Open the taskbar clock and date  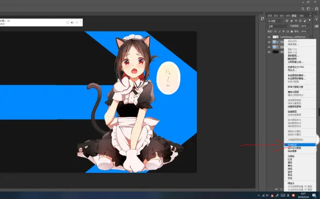[x=303, y=195]
